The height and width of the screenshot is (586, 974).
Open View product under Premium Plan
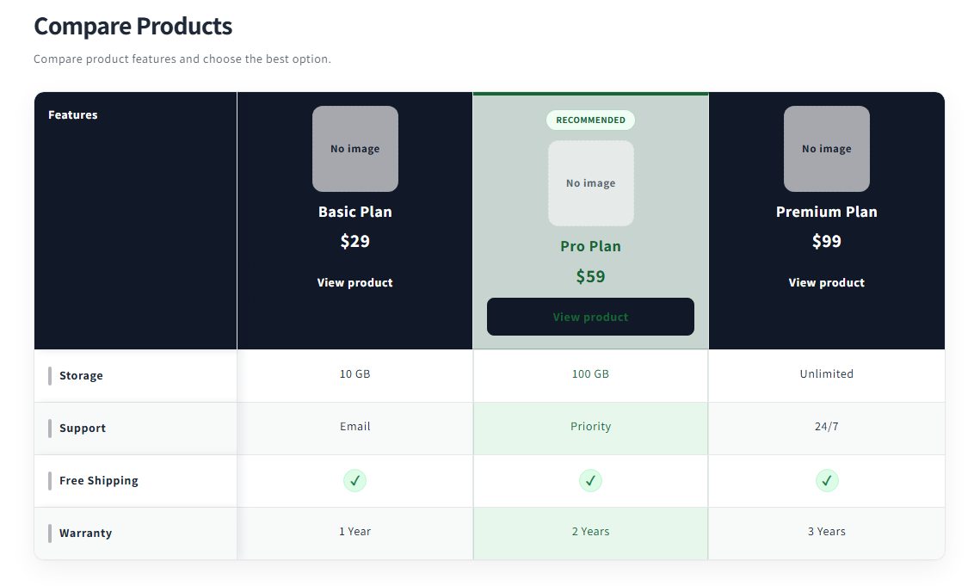(x=827, y=283)
